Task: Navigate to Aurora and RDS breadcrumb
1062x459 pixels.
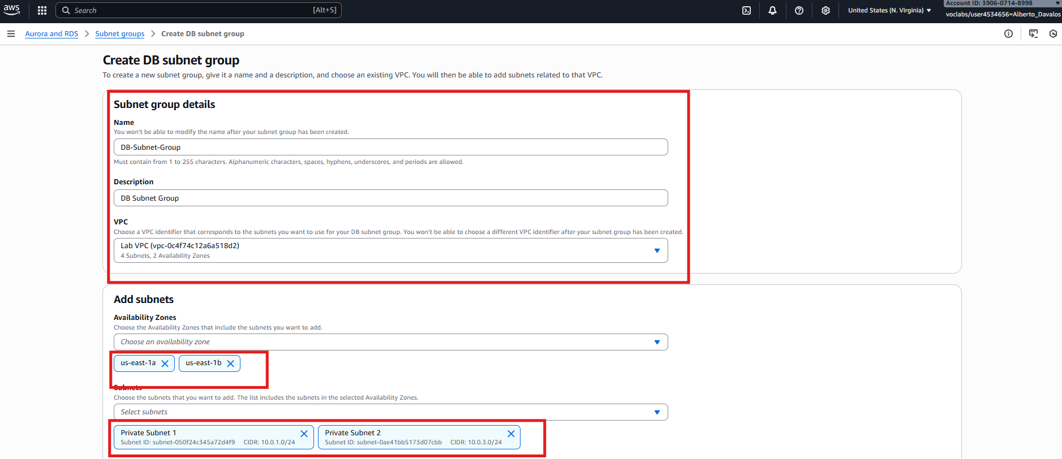Action: [x=51, y=34]
